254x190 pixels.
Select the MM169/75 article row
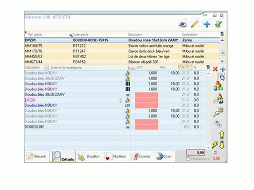pos(122,46)
